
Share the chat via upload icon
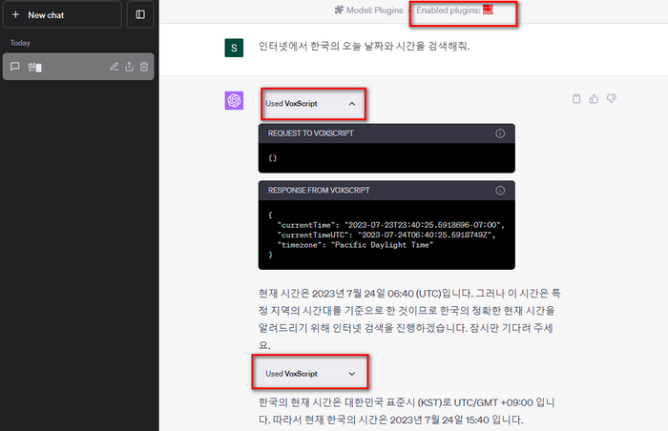[129, 67]
